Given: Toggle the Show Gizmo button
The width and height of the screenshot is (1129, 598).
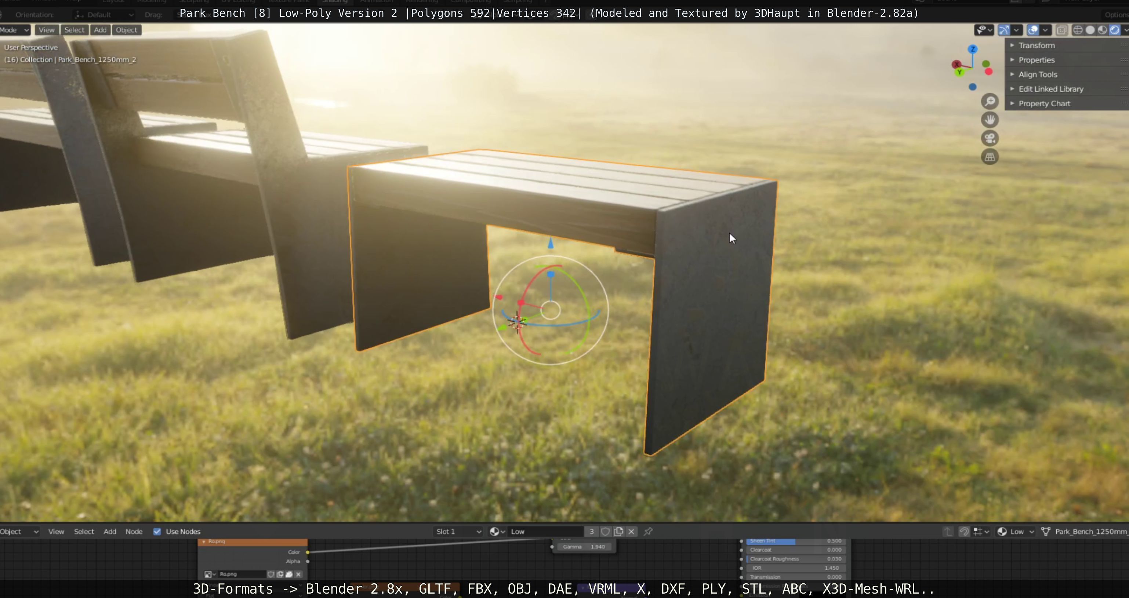Looking at the screenshot, I should 1003,30.
